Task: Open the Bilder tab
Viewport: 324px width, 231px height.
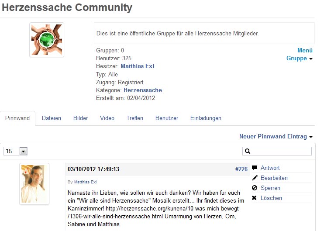Action: pyautogui.click(x=81, y=118)
